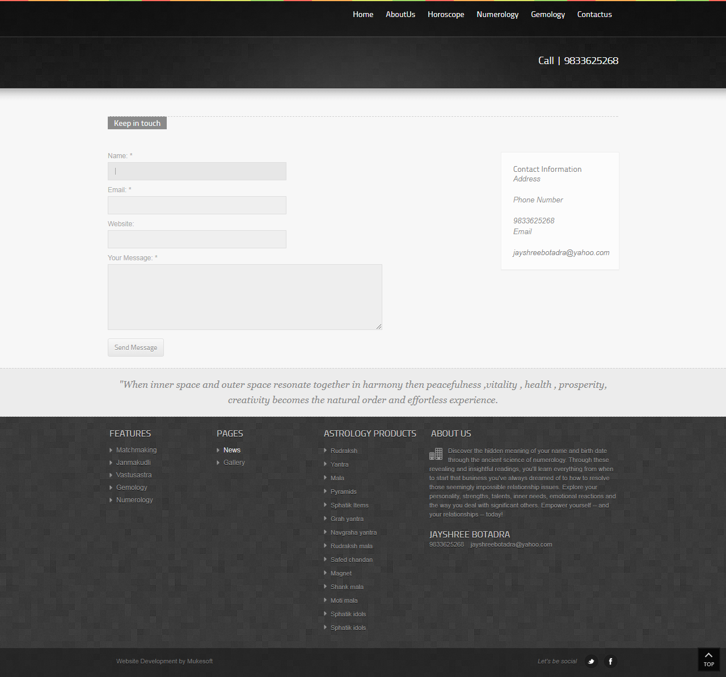The image size is (726, 677).
Task: Open the Gemology navigation link
Action: [547, 15]
